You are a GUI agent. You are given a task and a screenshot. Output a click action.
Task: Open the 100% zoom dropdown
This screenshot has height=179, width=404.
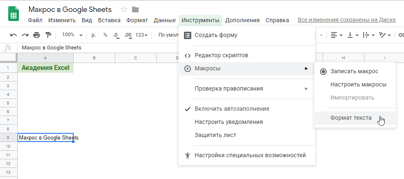pyautogui.click(x=72, y=35)
